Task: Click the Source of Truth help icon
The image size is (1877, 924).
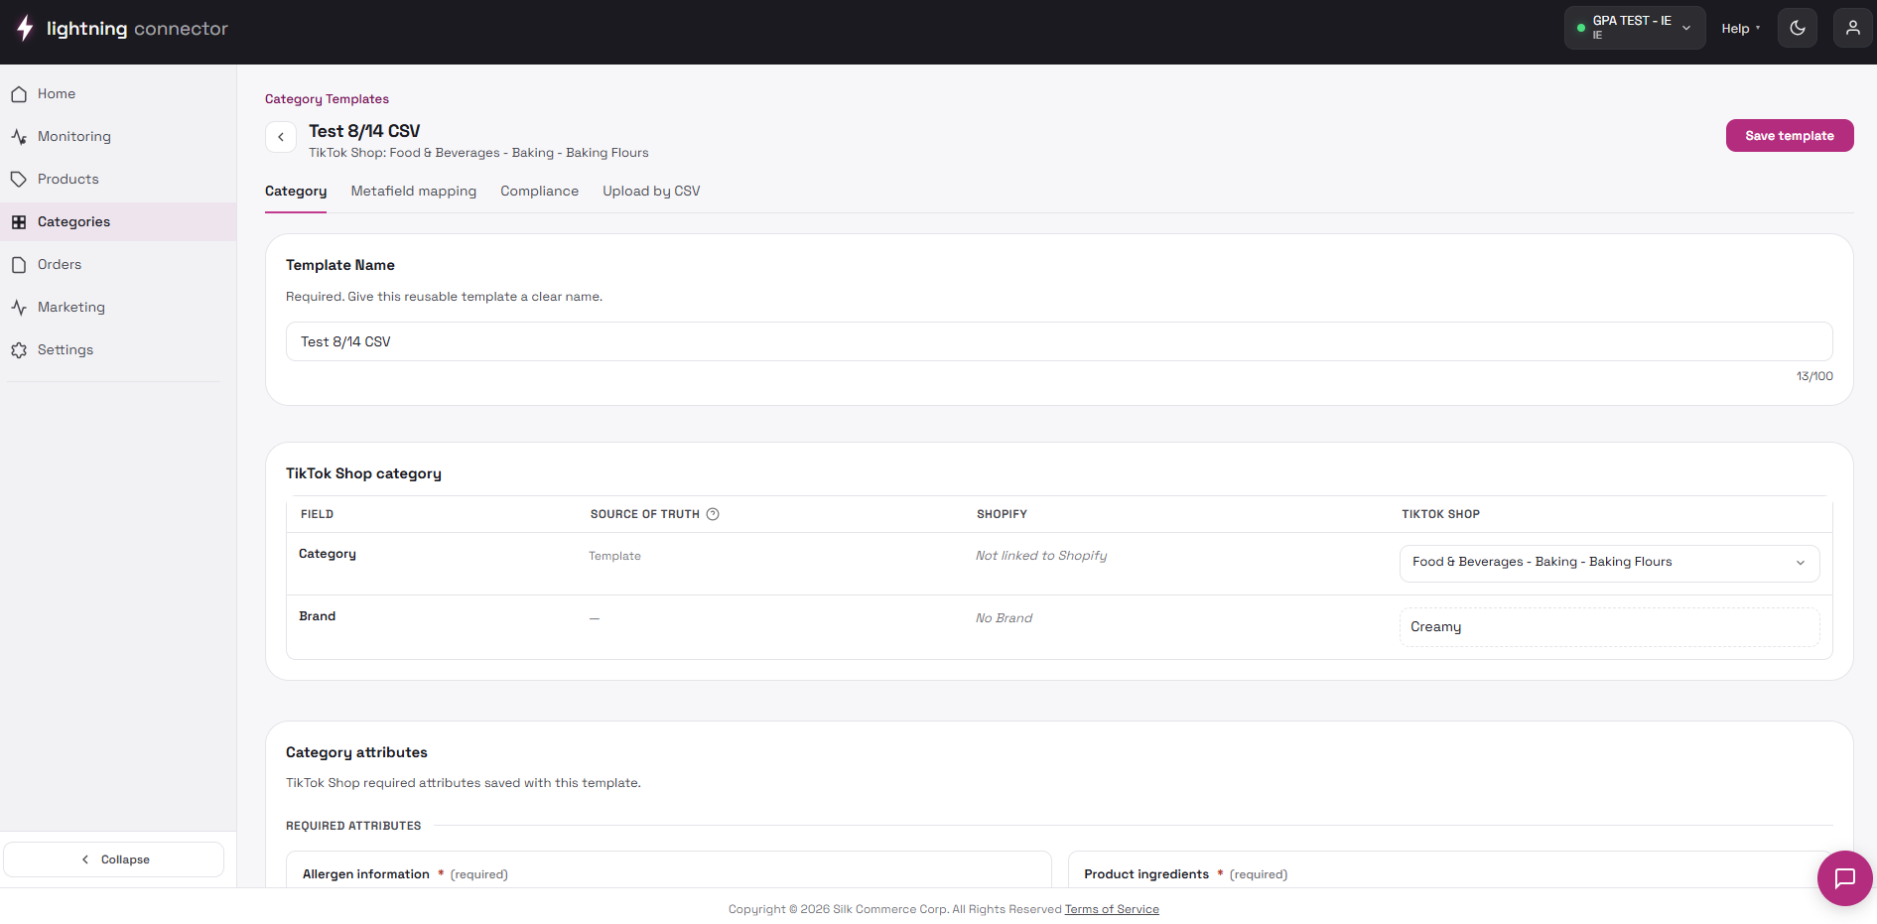Action: tap(713, 514)
